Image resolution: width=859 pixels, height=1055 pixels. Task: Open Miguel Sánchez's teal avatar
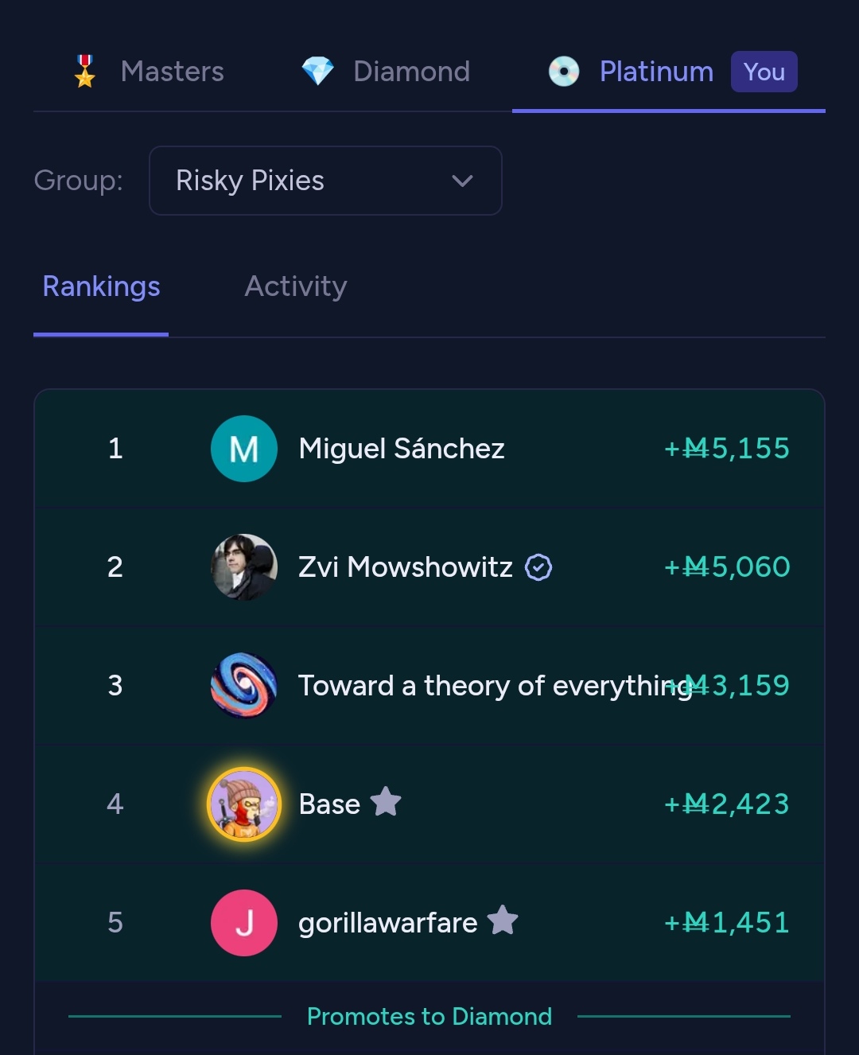(x=244, y=449)
